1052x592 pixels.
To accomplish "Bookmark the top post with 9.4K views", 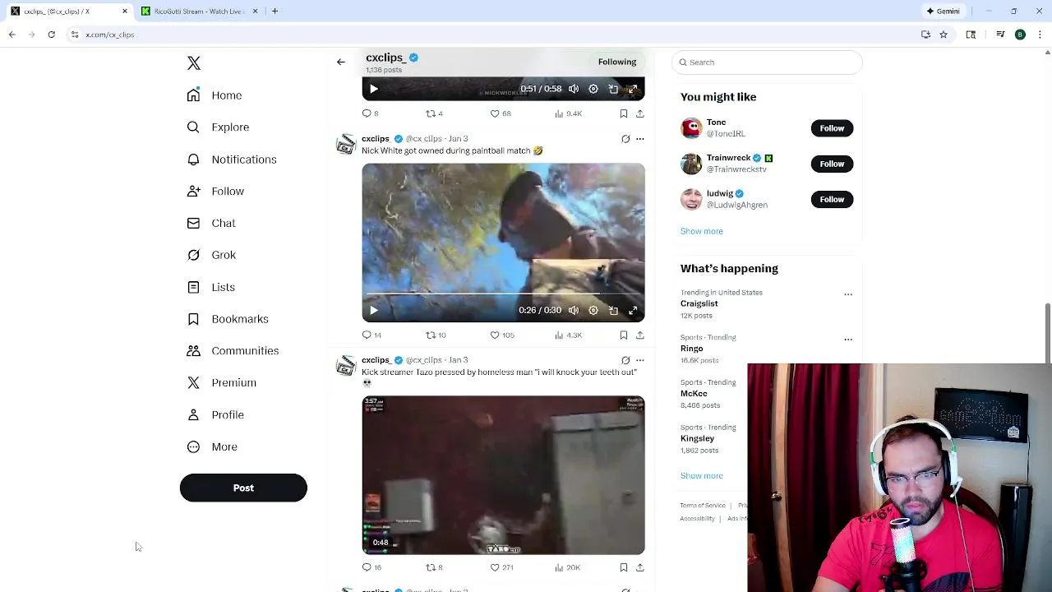I will point(624,113).
